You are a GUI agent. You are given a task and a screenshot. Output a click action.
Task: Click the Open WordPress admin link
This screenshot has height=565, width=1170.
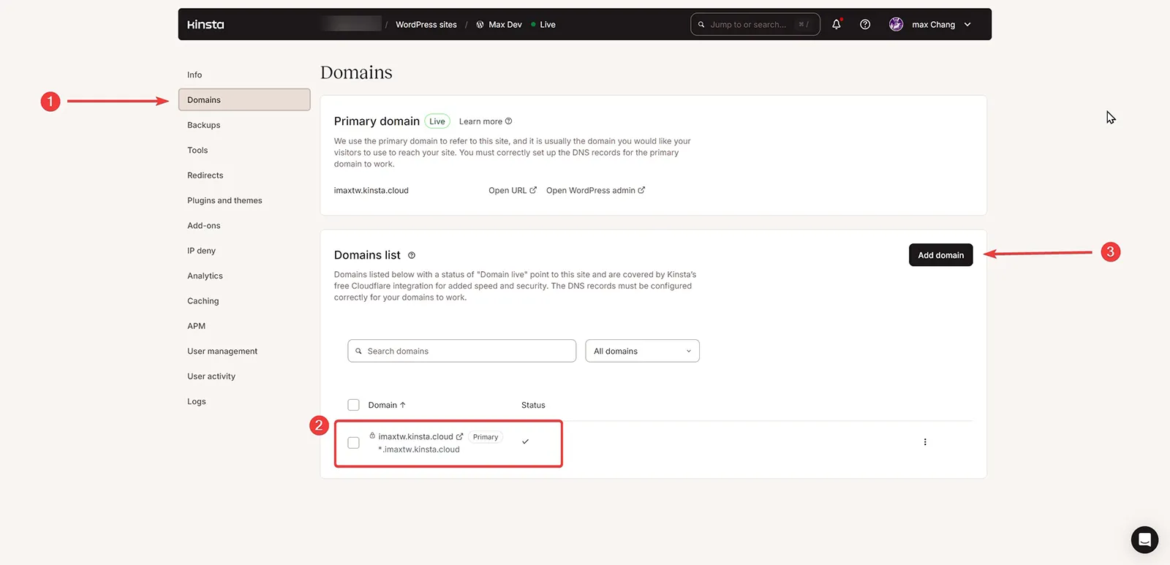point(595,190)
